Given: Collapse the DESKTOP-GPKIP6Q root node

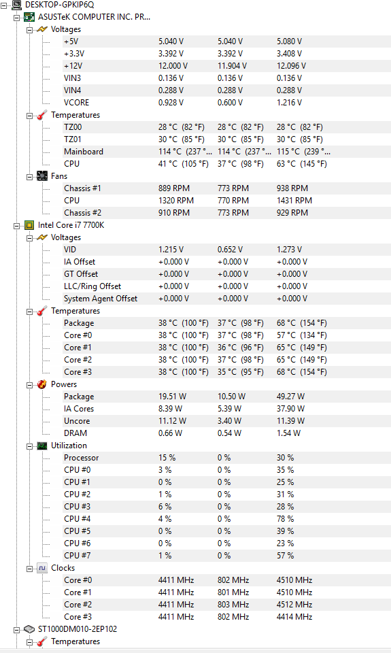Looking at the screenshot, I should 4,5.
